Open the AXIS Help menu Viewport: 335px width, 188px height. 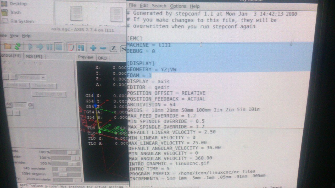click(x=26, y=36)
